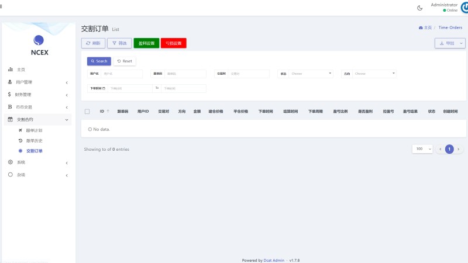This screenshot has width=468, height=263.
Task: Go to the next page arrow
Action: click(x=459, y=149)
